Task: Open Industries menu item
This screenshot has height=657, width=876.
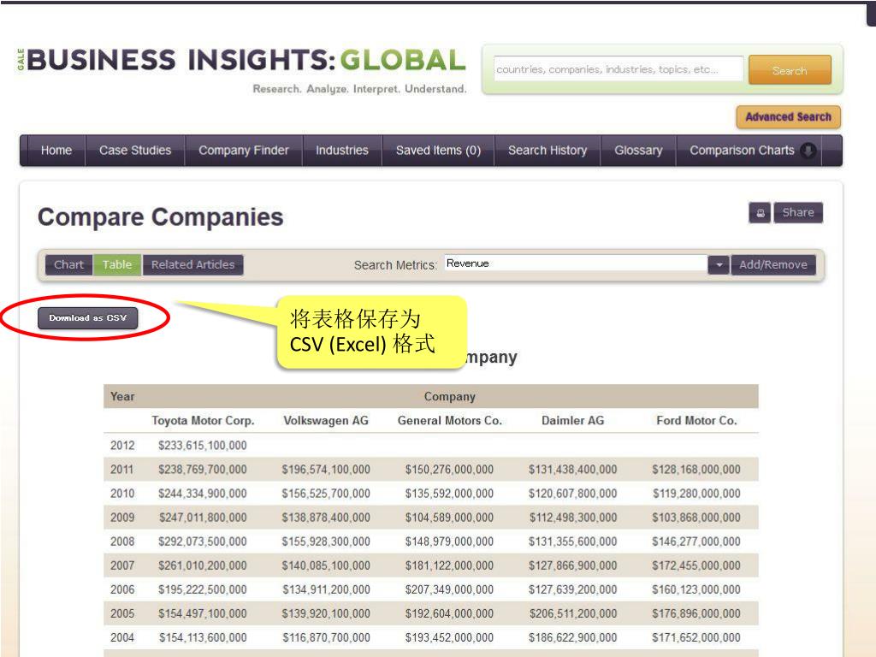Action: tap(342, 151)
